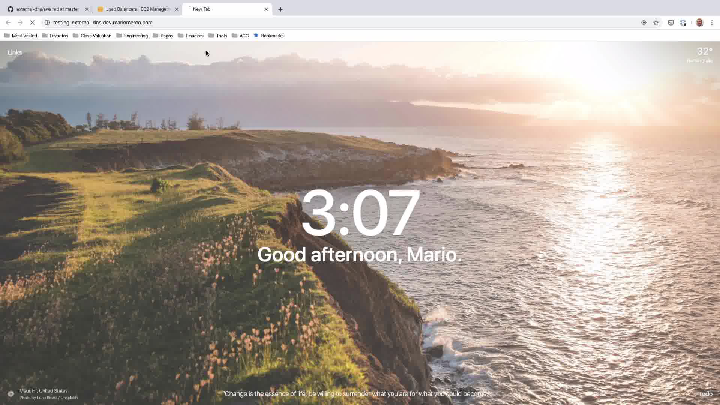Screen dimensions: 720x405
Task: Open the 32° weather widget
Action: click(704, 52)
